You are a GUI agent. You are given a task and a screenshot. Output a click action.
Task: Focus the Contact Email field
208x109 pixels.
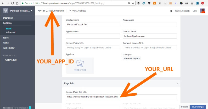click(x=150, y=36)
